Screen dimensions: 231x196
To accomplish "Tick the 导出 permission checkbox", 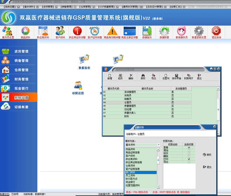I will (189, 162).
